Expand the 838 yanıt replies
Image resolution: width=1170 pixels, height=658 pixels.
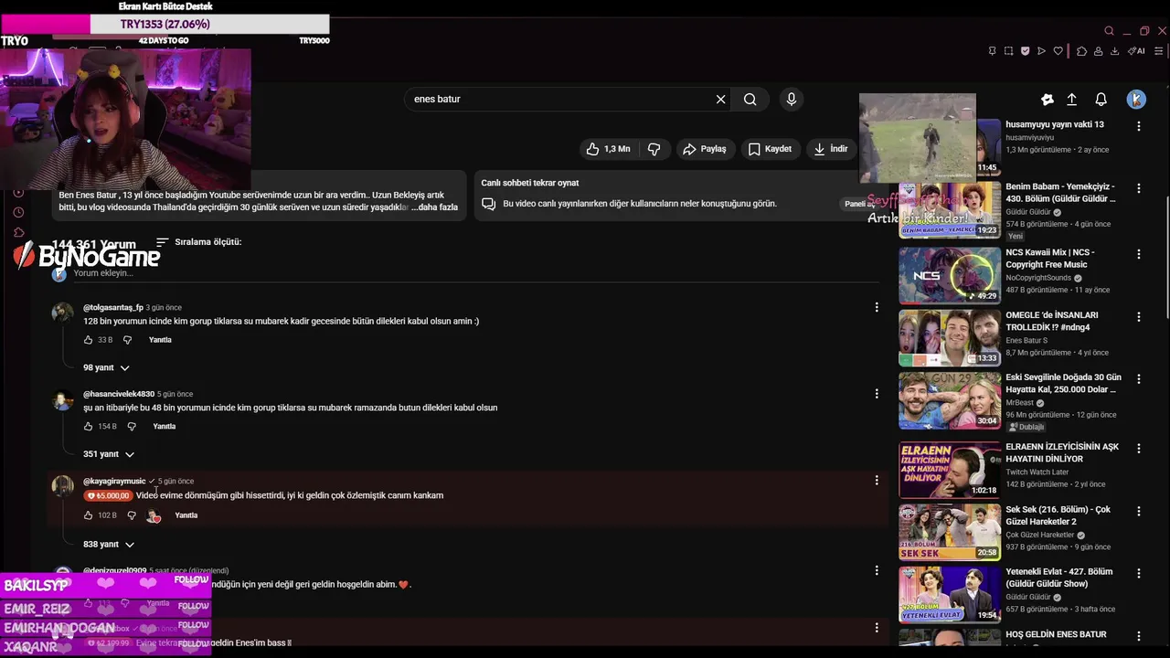point(109,545)
